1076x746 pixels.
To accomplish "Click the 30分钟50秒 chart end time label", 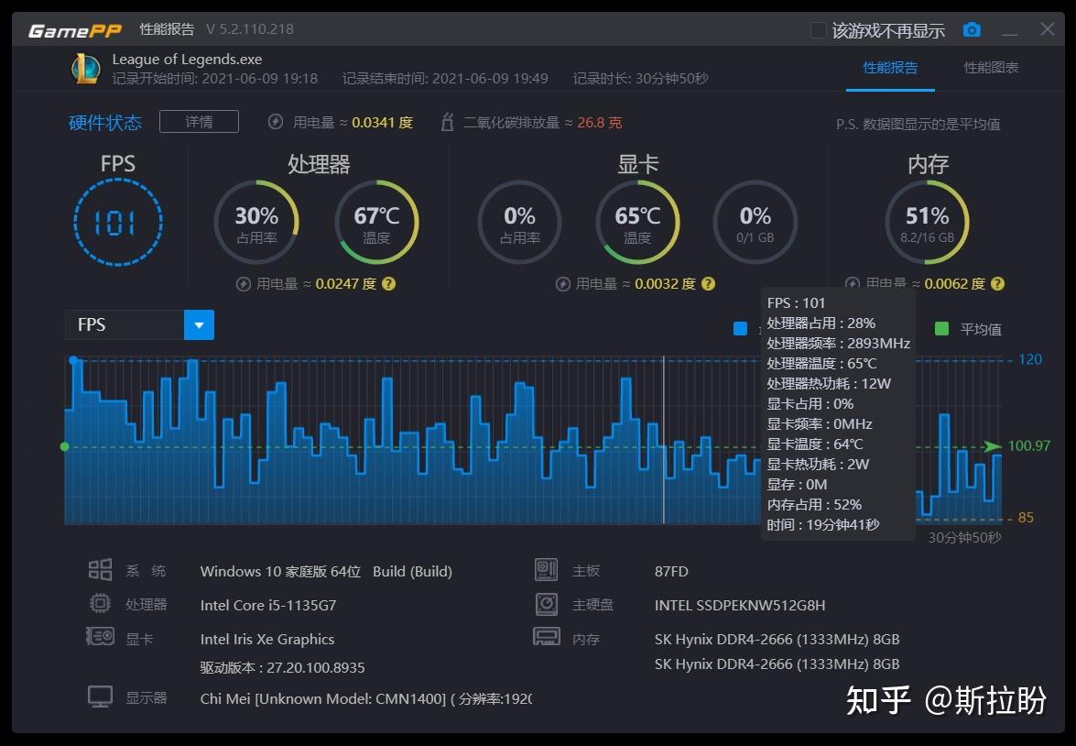I will click(964, 537).
